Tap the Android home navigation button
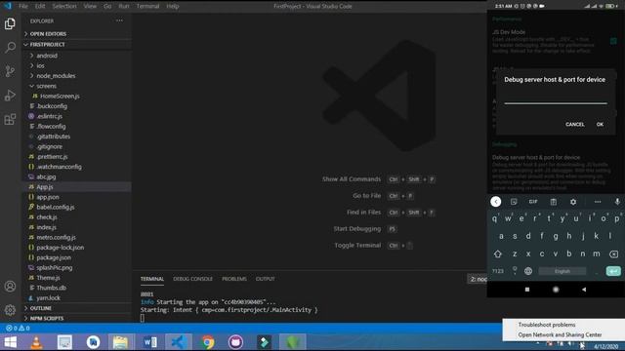 coord(556,290)
